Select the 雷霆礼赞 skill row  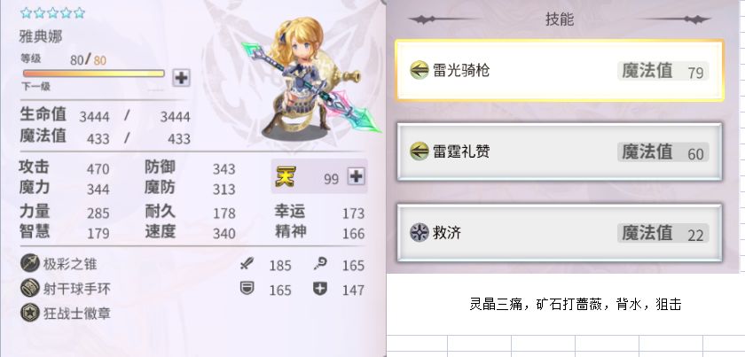click(x=560, y=151)
